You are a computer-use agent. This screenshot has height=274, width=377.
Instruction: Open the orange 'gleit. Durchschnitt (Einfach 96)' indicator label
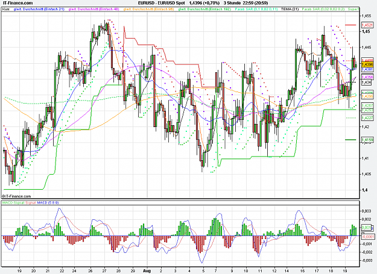tap(148, 9)
